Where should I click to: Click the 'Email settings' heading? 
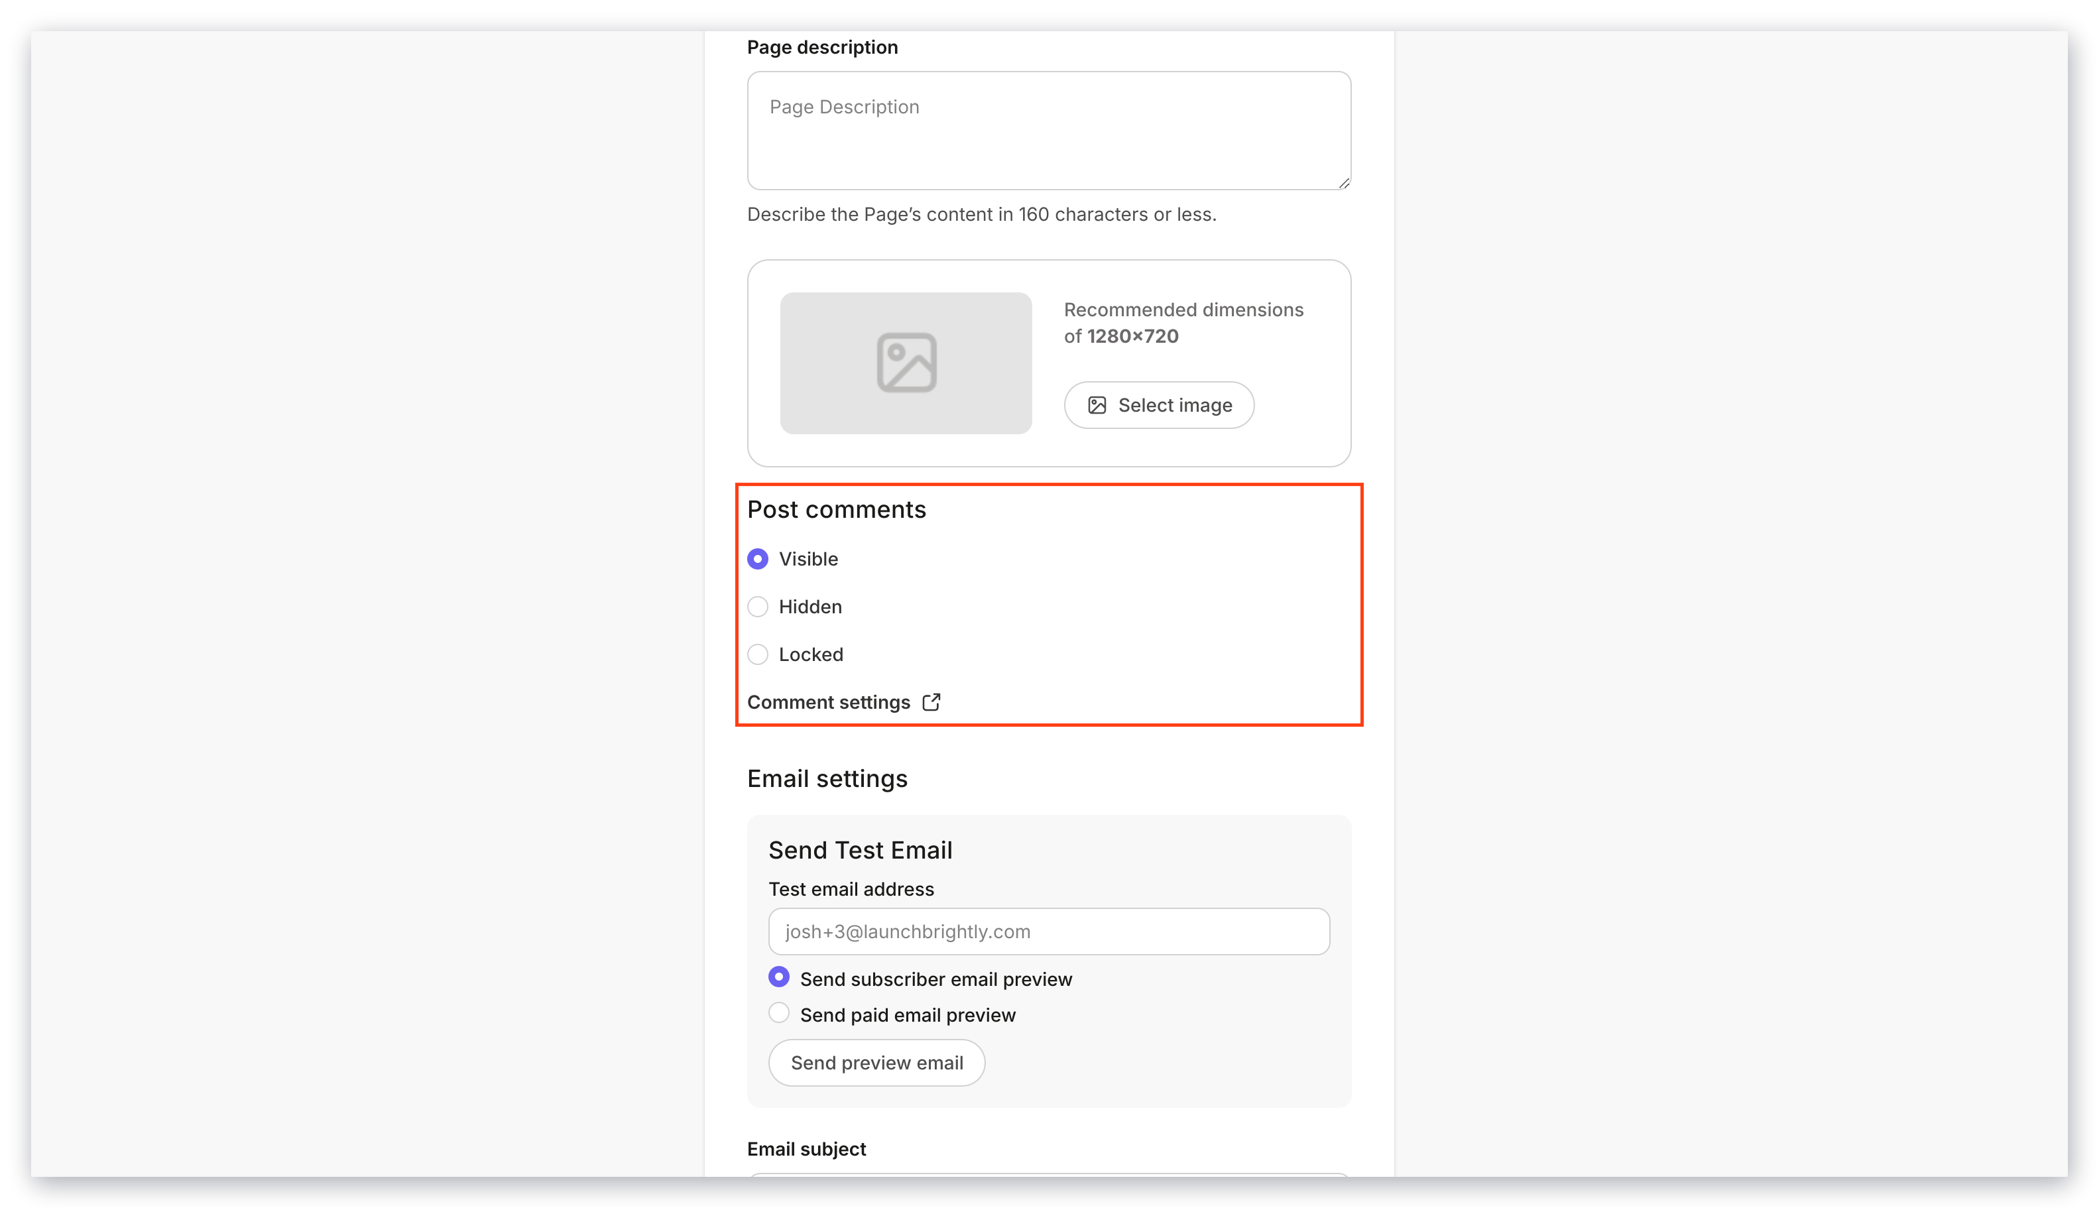click(827, 778)
